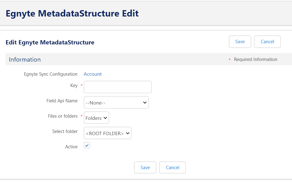The height and width of the screenshot is (182, 292).
Task: Click the Information section header
Action: pyautogui.click(x=25, y=59)
